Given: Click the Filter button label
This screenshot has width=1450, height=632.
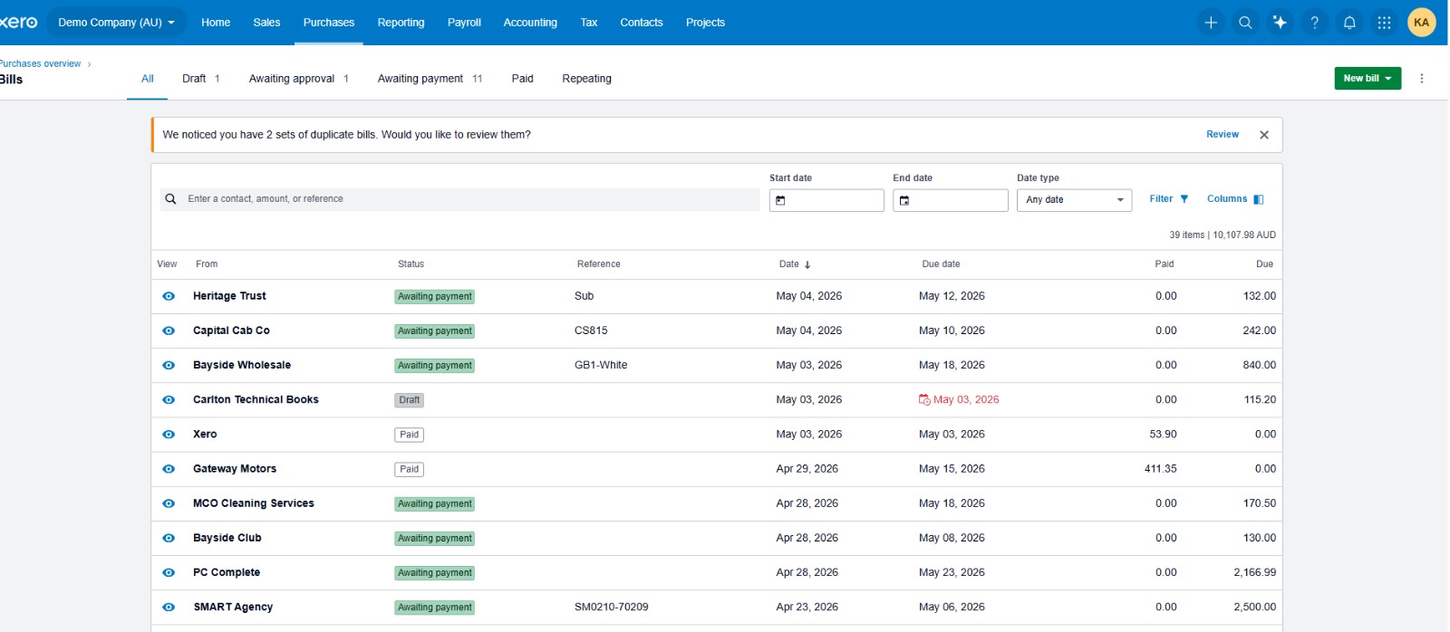Looking at the screenshot, I should point(1161,199).
